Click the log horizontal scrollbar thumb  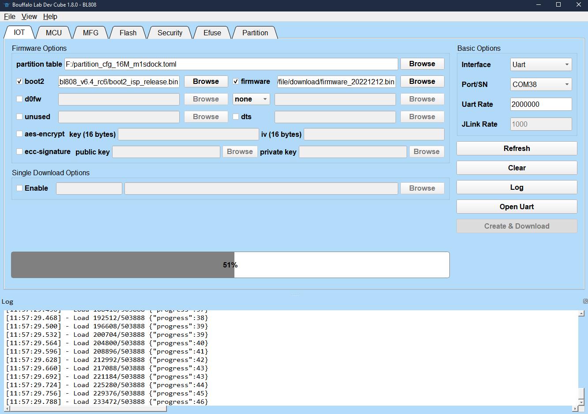(89, 409)
